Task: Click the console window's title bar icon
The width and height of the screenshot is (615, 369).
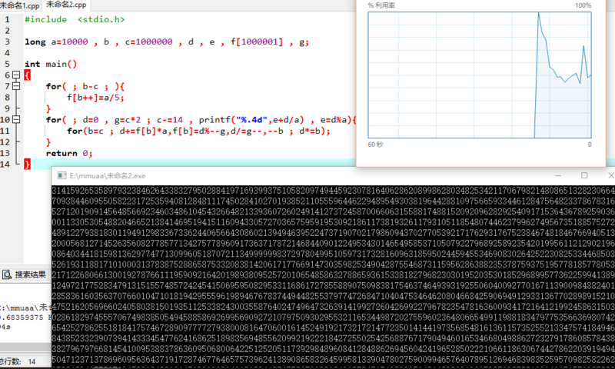Action: [x=62, y=176]
